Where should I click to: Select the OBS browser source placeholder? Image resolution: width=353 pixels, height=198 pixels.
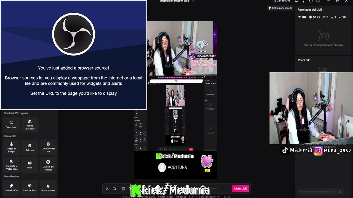[x=74, y=55]
